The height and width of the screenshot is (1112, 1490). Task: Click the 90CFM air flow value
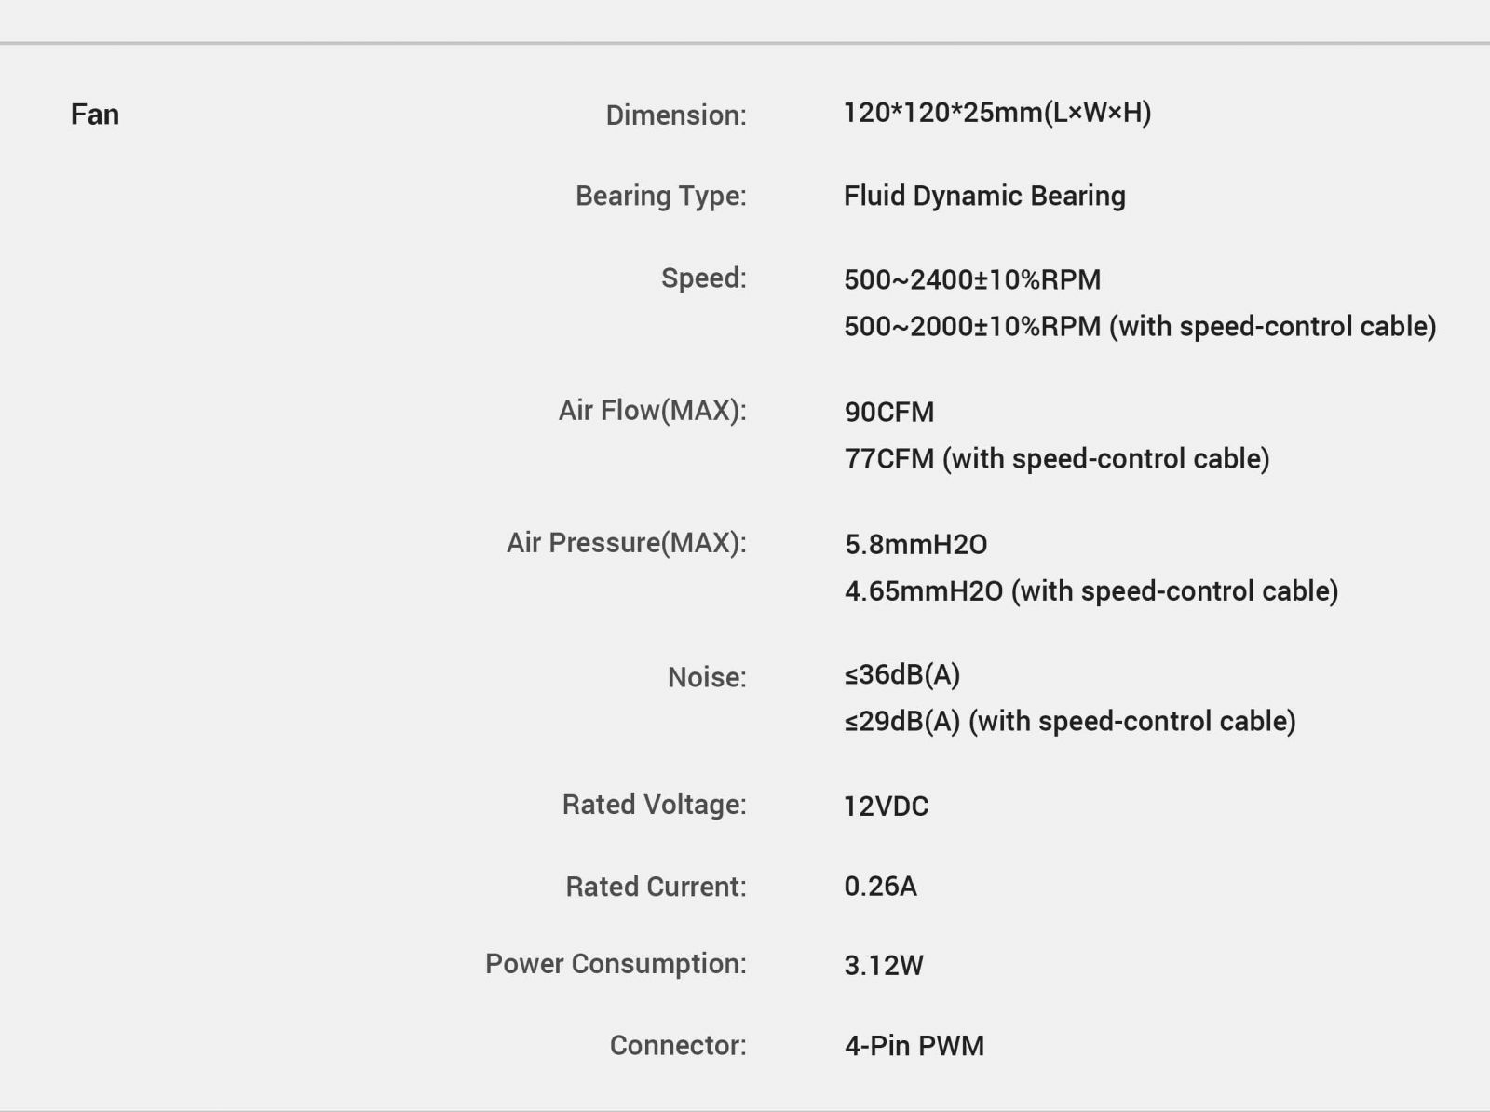888,412
